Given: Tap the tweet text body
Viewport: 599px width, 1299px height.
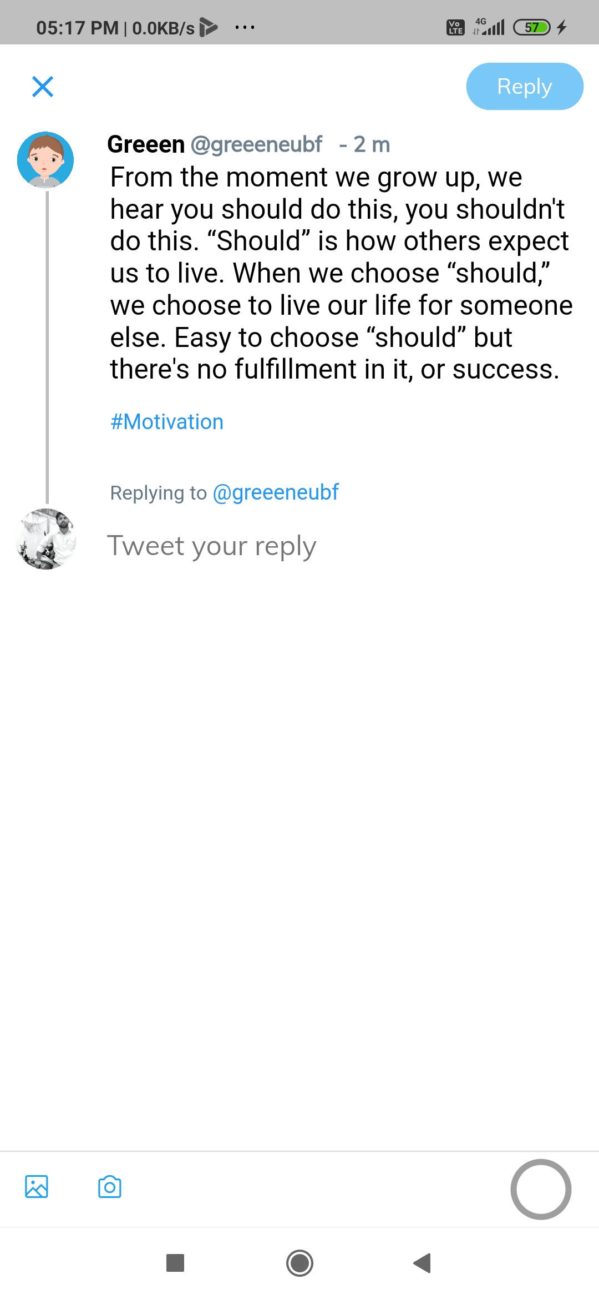Looking at the screenshot, I should [x=342, y=273].
